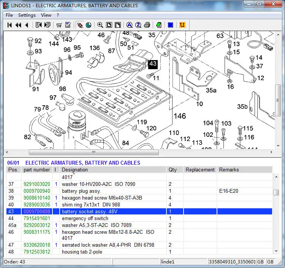This screenshot has width=285, height=268.
Task: Click the parts list scroll up arrow
Action: (x=276, y=177)
